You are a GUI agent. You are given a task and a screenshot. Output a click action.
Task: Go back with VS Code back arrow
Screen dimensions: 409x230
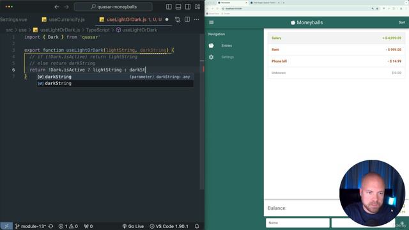[57, 7]
